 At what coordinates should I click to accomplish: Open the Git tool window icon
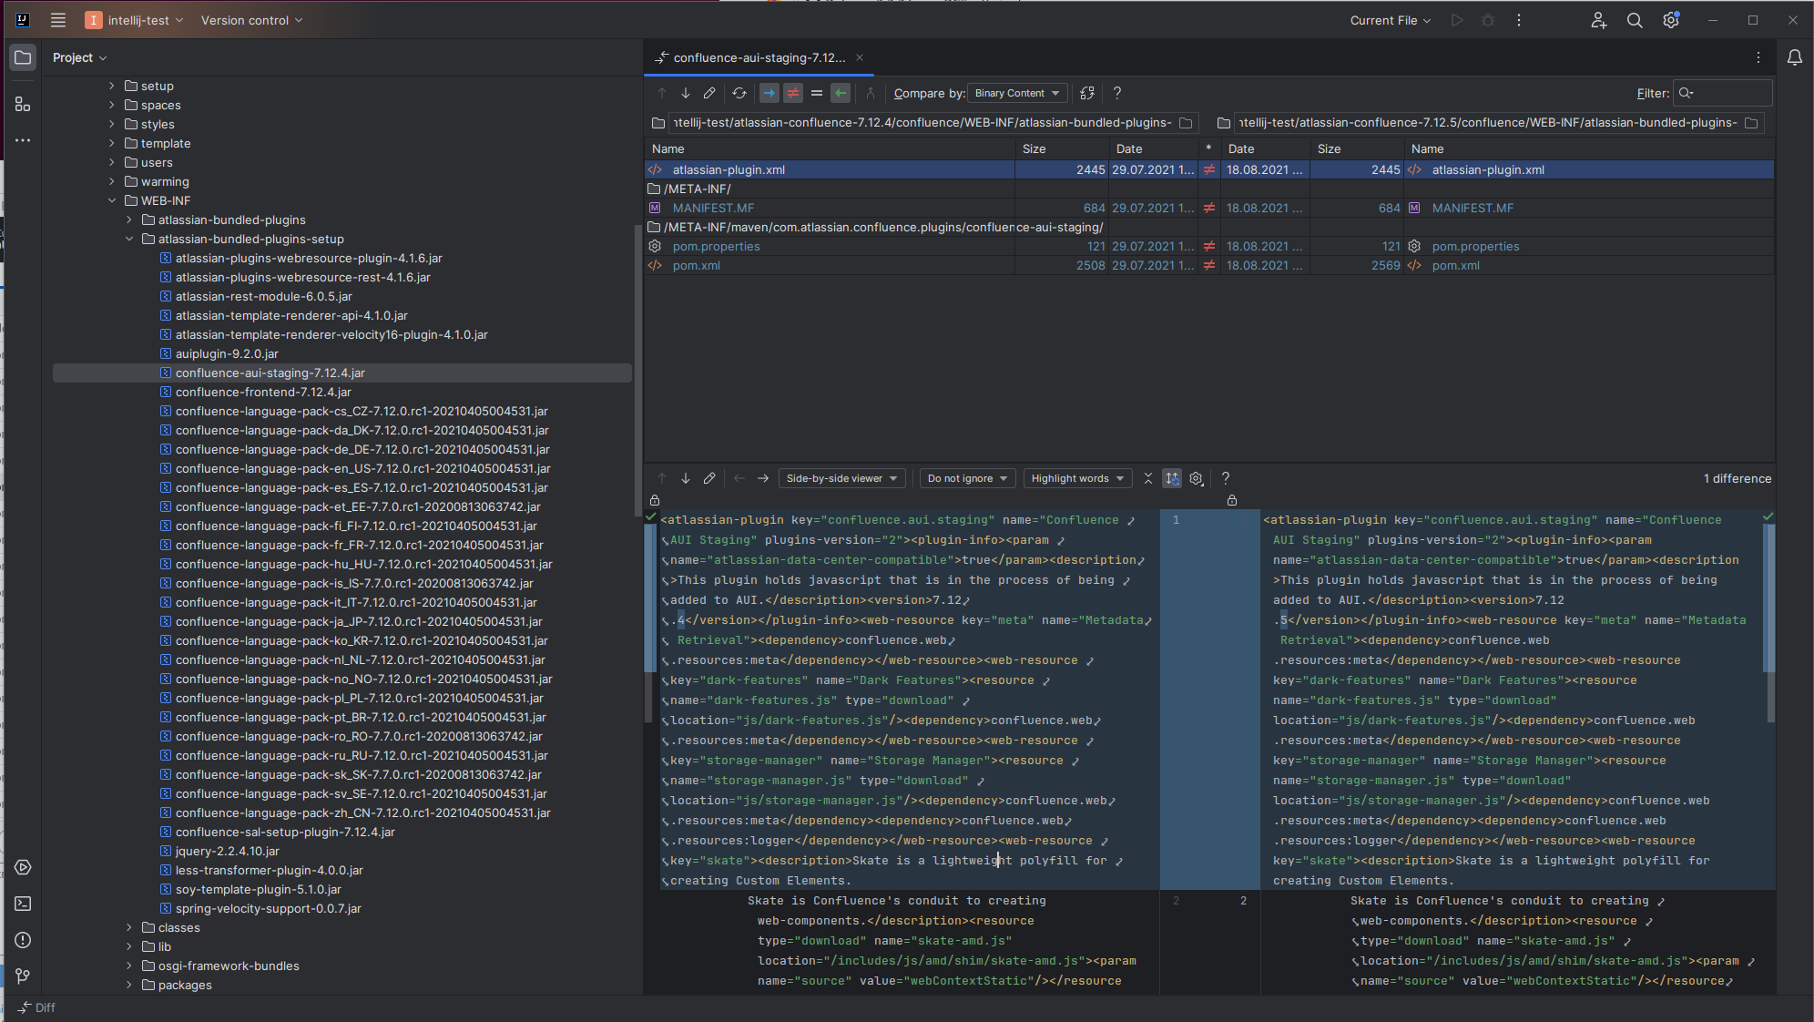[x=23, y=976]
